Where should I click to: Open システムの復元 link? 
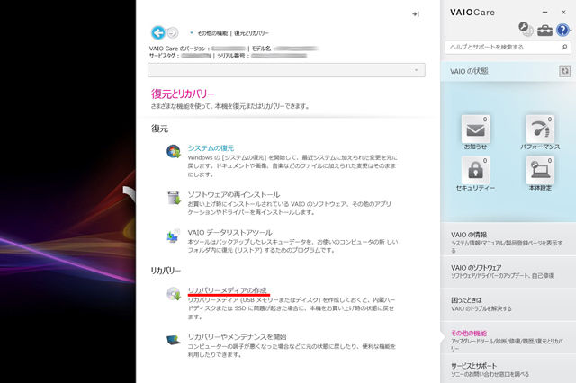[211, 148]
